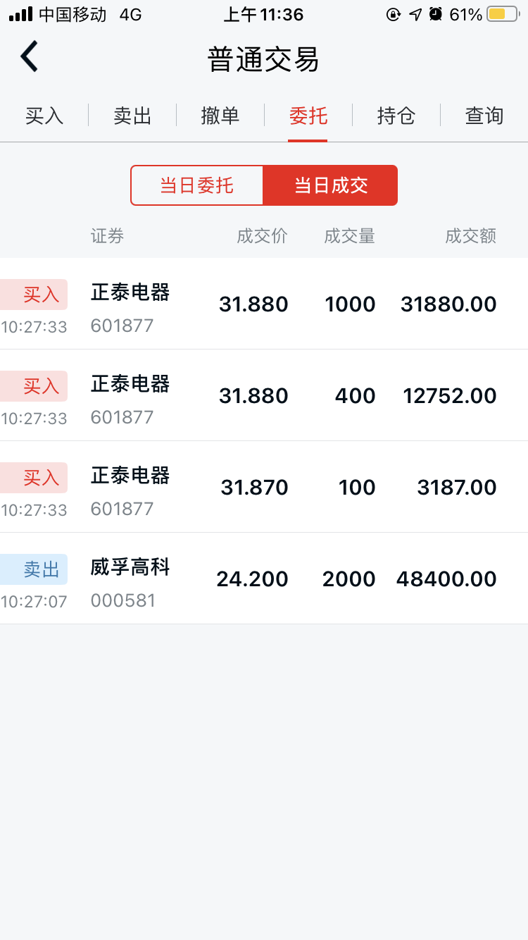The image size is (528, 940).
Task: Tap the 卖出 tag on 威孚高科 row
Action: tap(35, 569)
